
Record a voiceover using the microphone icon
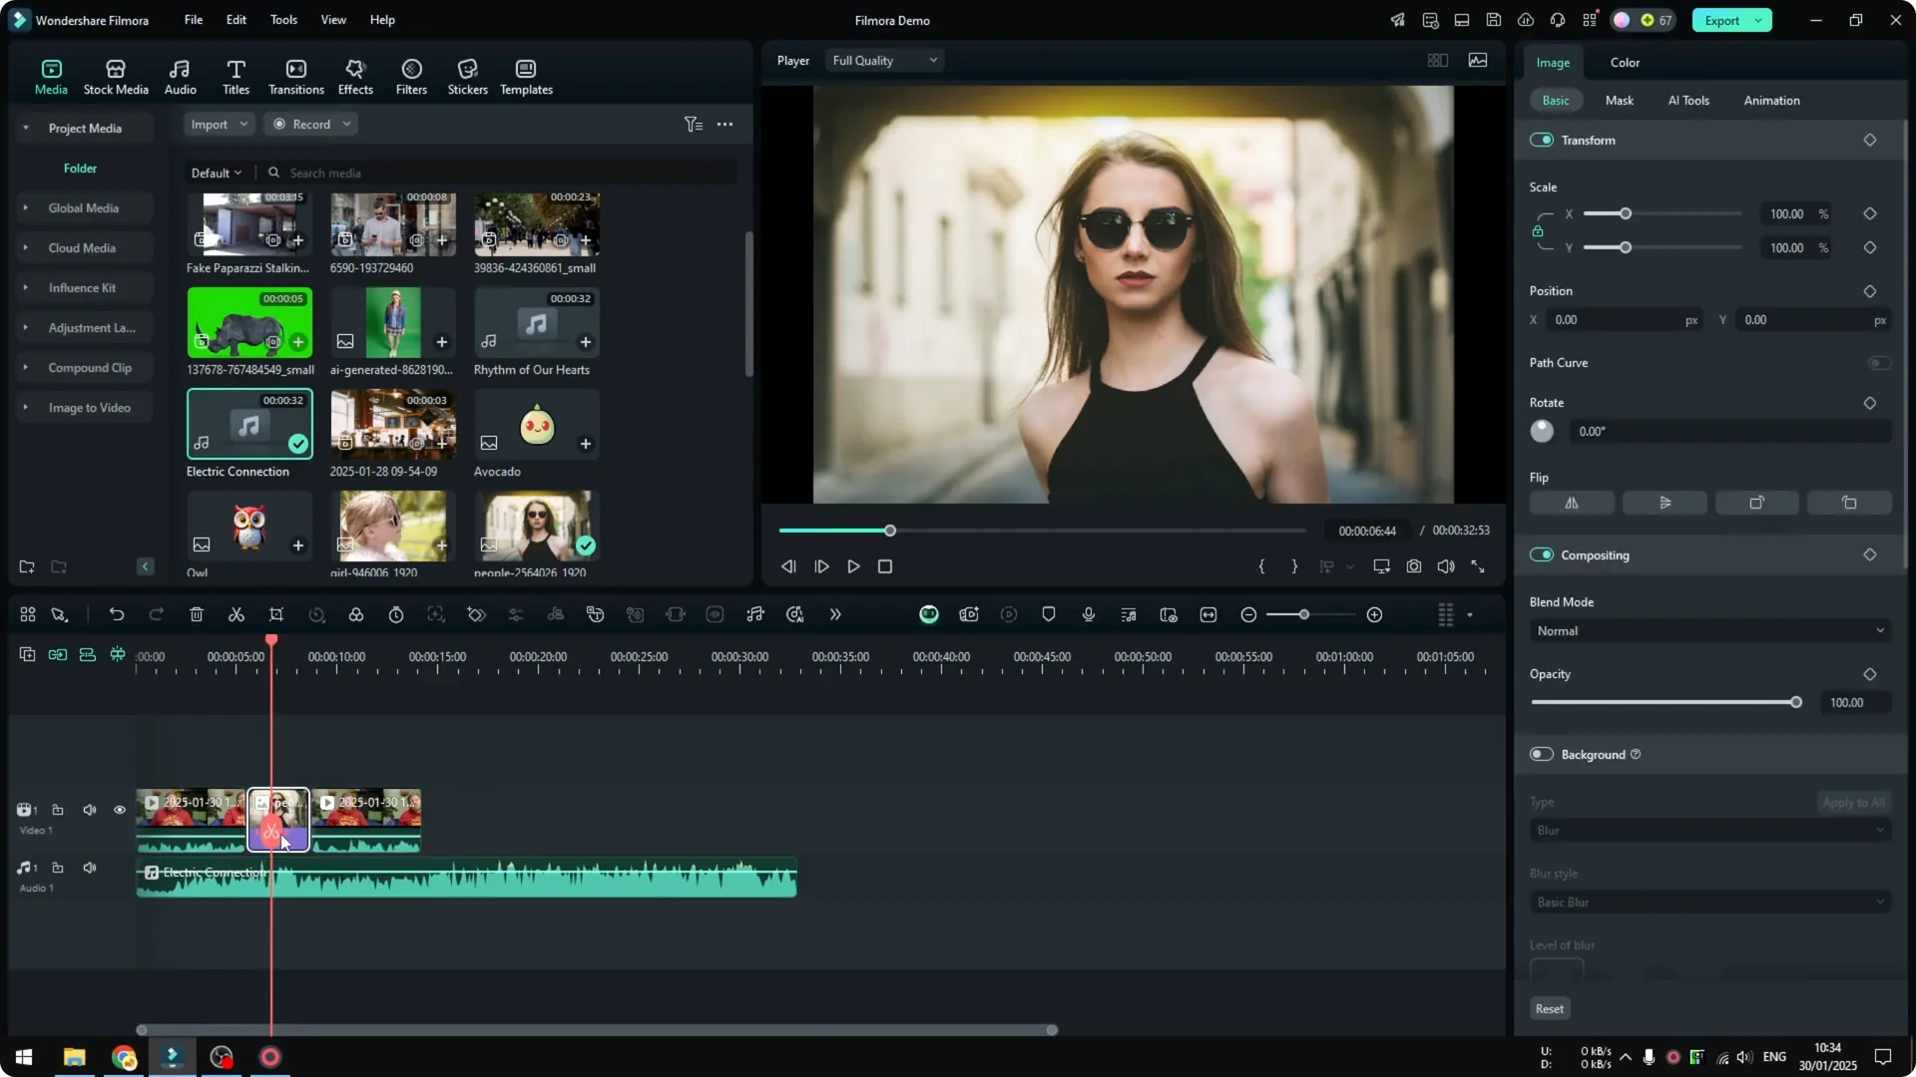pyautogui.click(x=1088, y=614)
